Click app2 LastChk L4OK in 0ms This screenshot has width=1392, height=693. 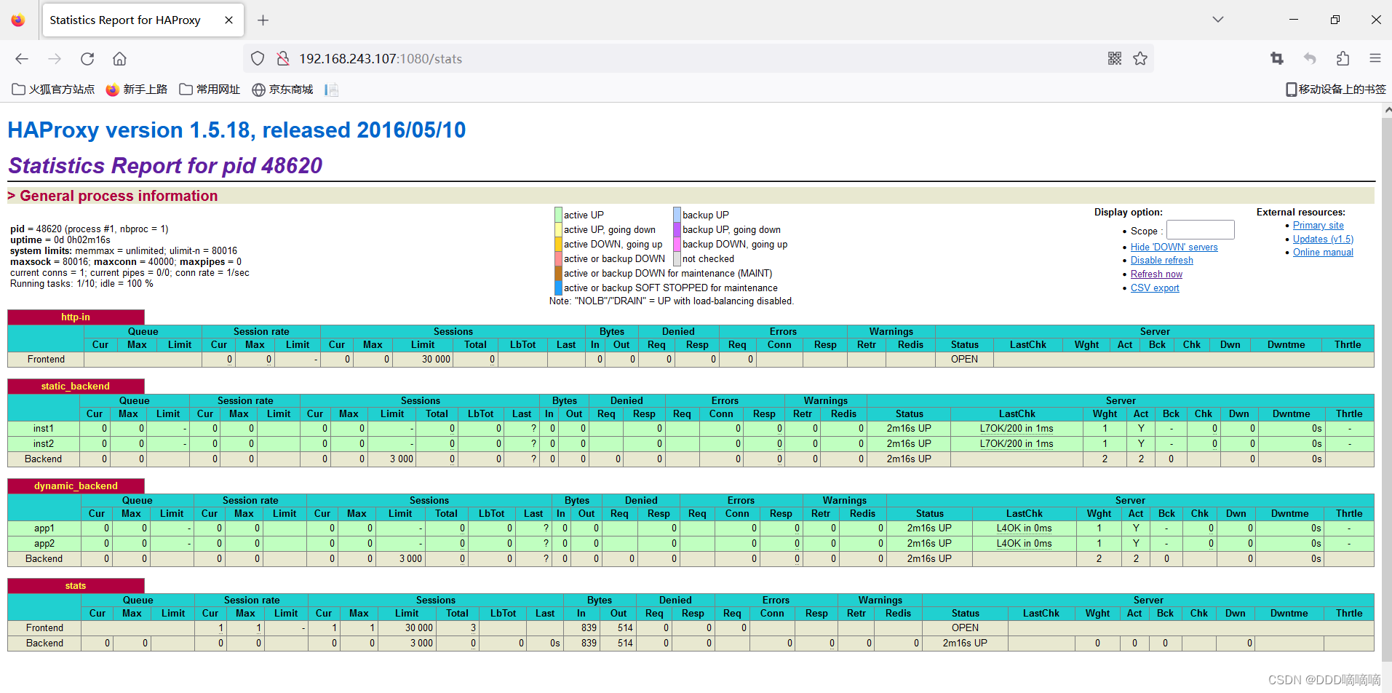pyautogui.click(x=1024, y=544)
